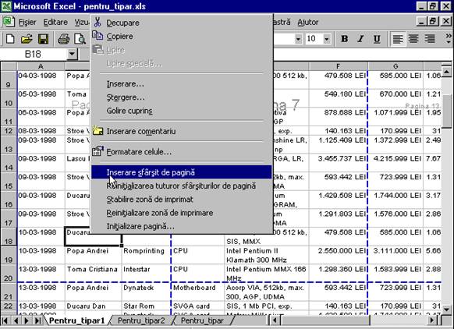Choose Inserare comentariu from context menu

(182, 132)
